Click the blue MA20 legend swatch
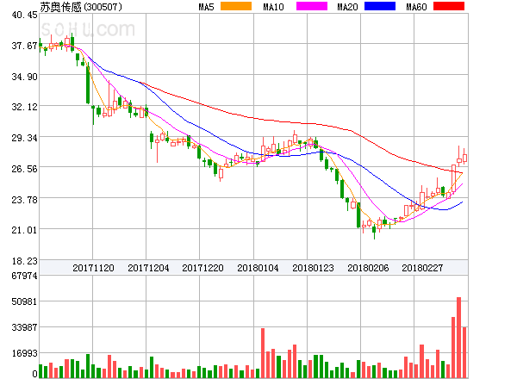This screenshot has height=379, width=517. [x=380, y=6]
